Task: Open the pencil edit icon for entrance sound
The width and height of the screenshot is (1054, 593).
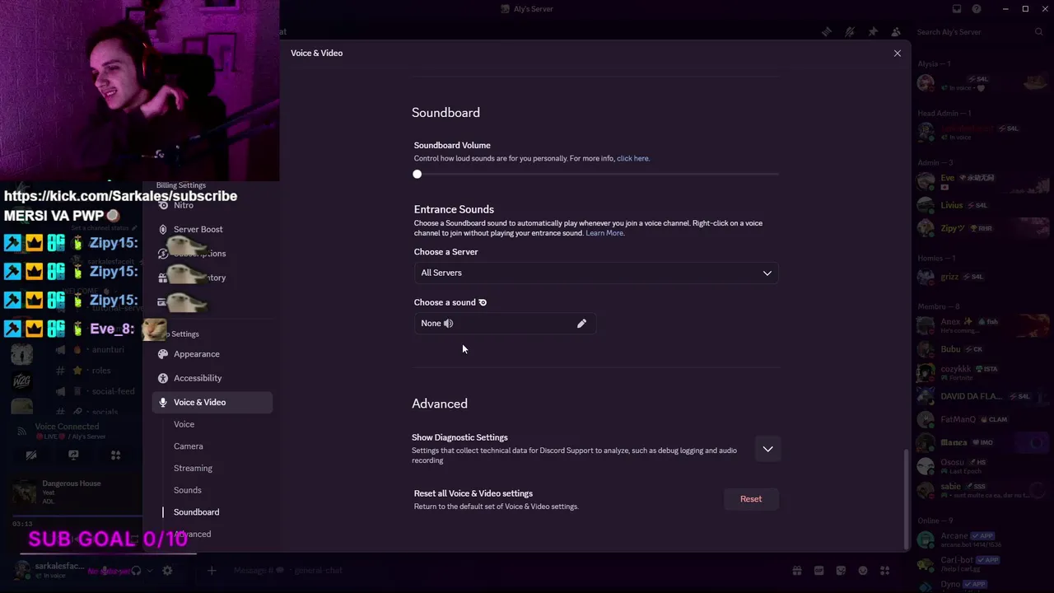Action: (581, 324)
